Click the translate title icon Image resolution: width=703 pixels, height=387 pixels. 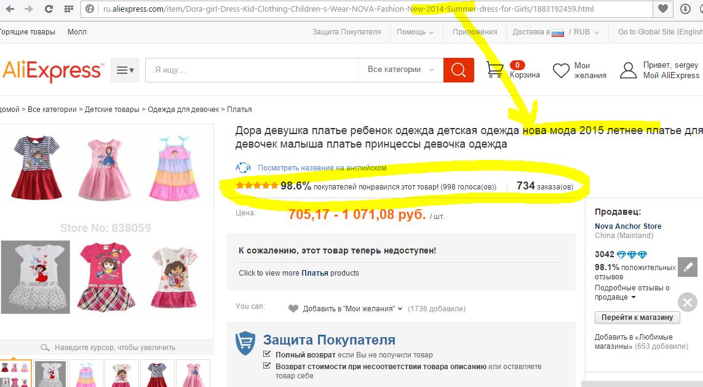(243, 168)
